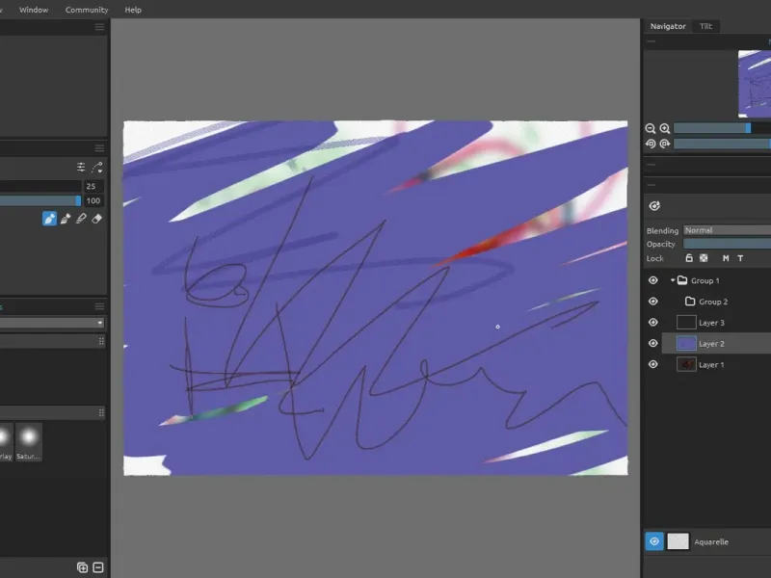Click the Lock layer padlock icon
Image resolution: width=771 pixels, height=578 pixels.
coord(689,258)
